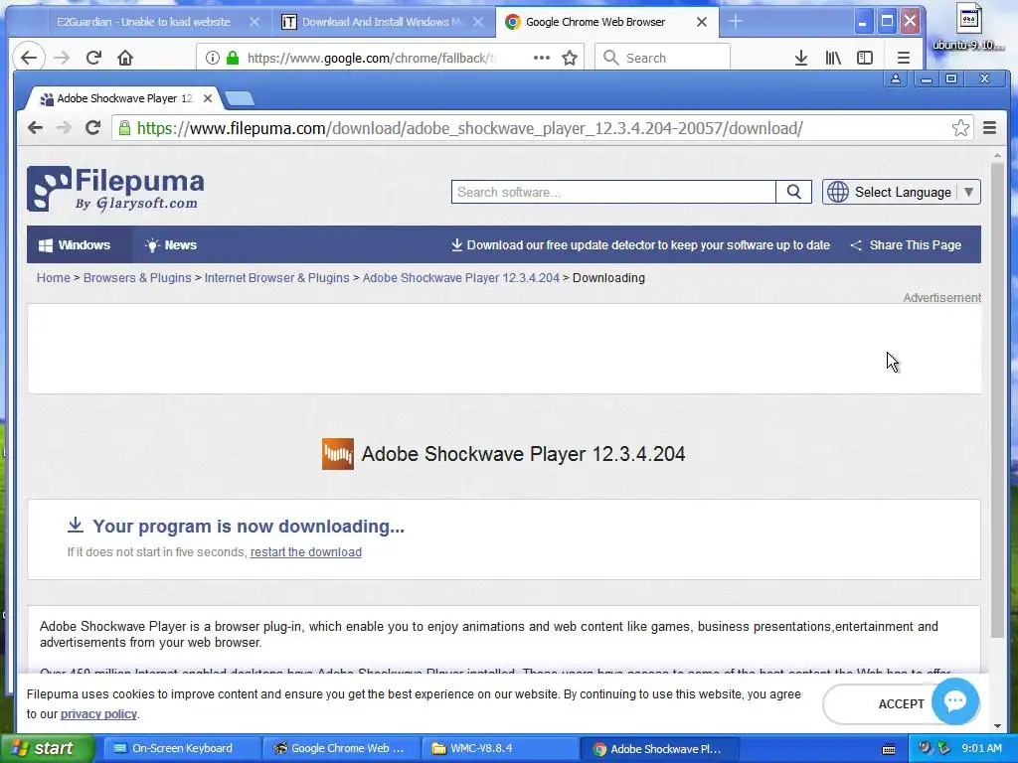Open Adobe Shockwave Player 12.3.4.204 breadcrumb
Screen dimensions: 1018x763
[460, 278]
